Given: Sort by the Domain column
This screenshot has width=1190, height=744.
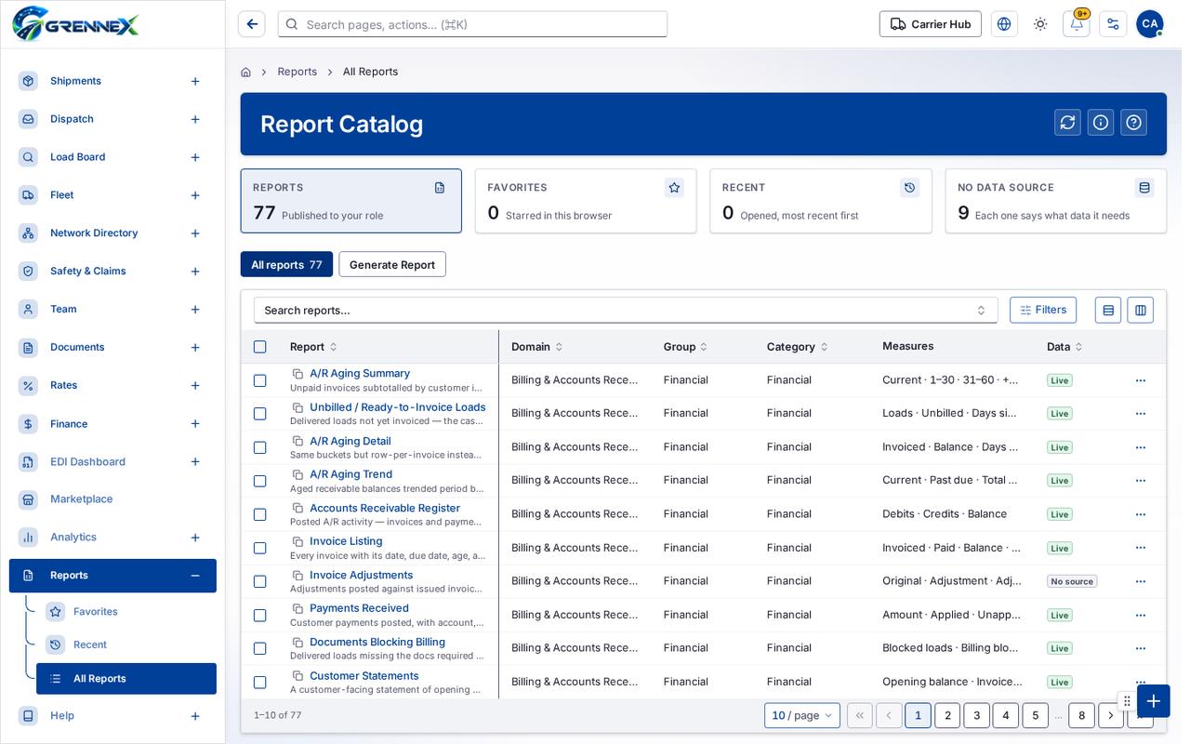Looking at the screenshot, I should pyautogui.click(x=537, y=347).
